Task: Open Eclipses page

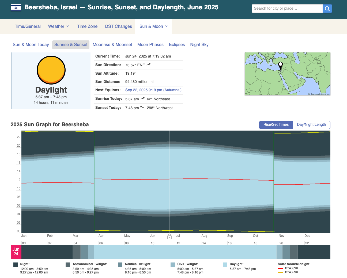Action: [177, 45]
